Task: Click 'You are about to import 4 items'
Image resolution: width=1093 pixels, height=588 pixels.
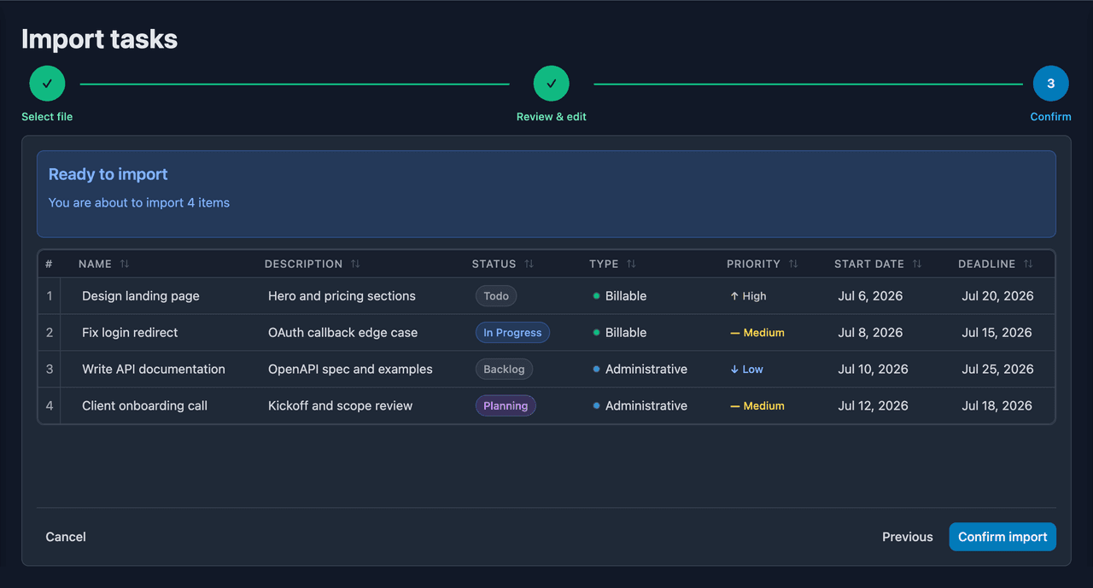Action: [139, 203]
